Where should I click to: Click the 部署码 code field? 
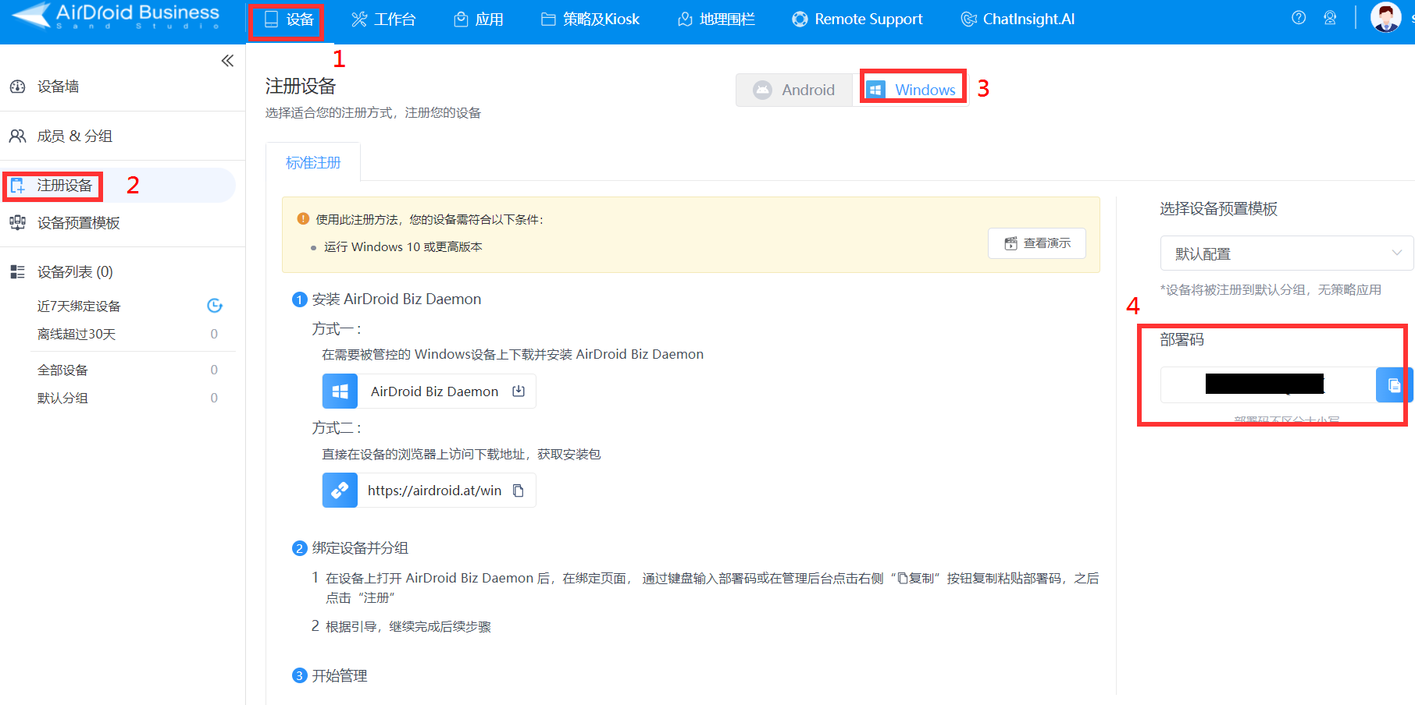(1268, 384)
